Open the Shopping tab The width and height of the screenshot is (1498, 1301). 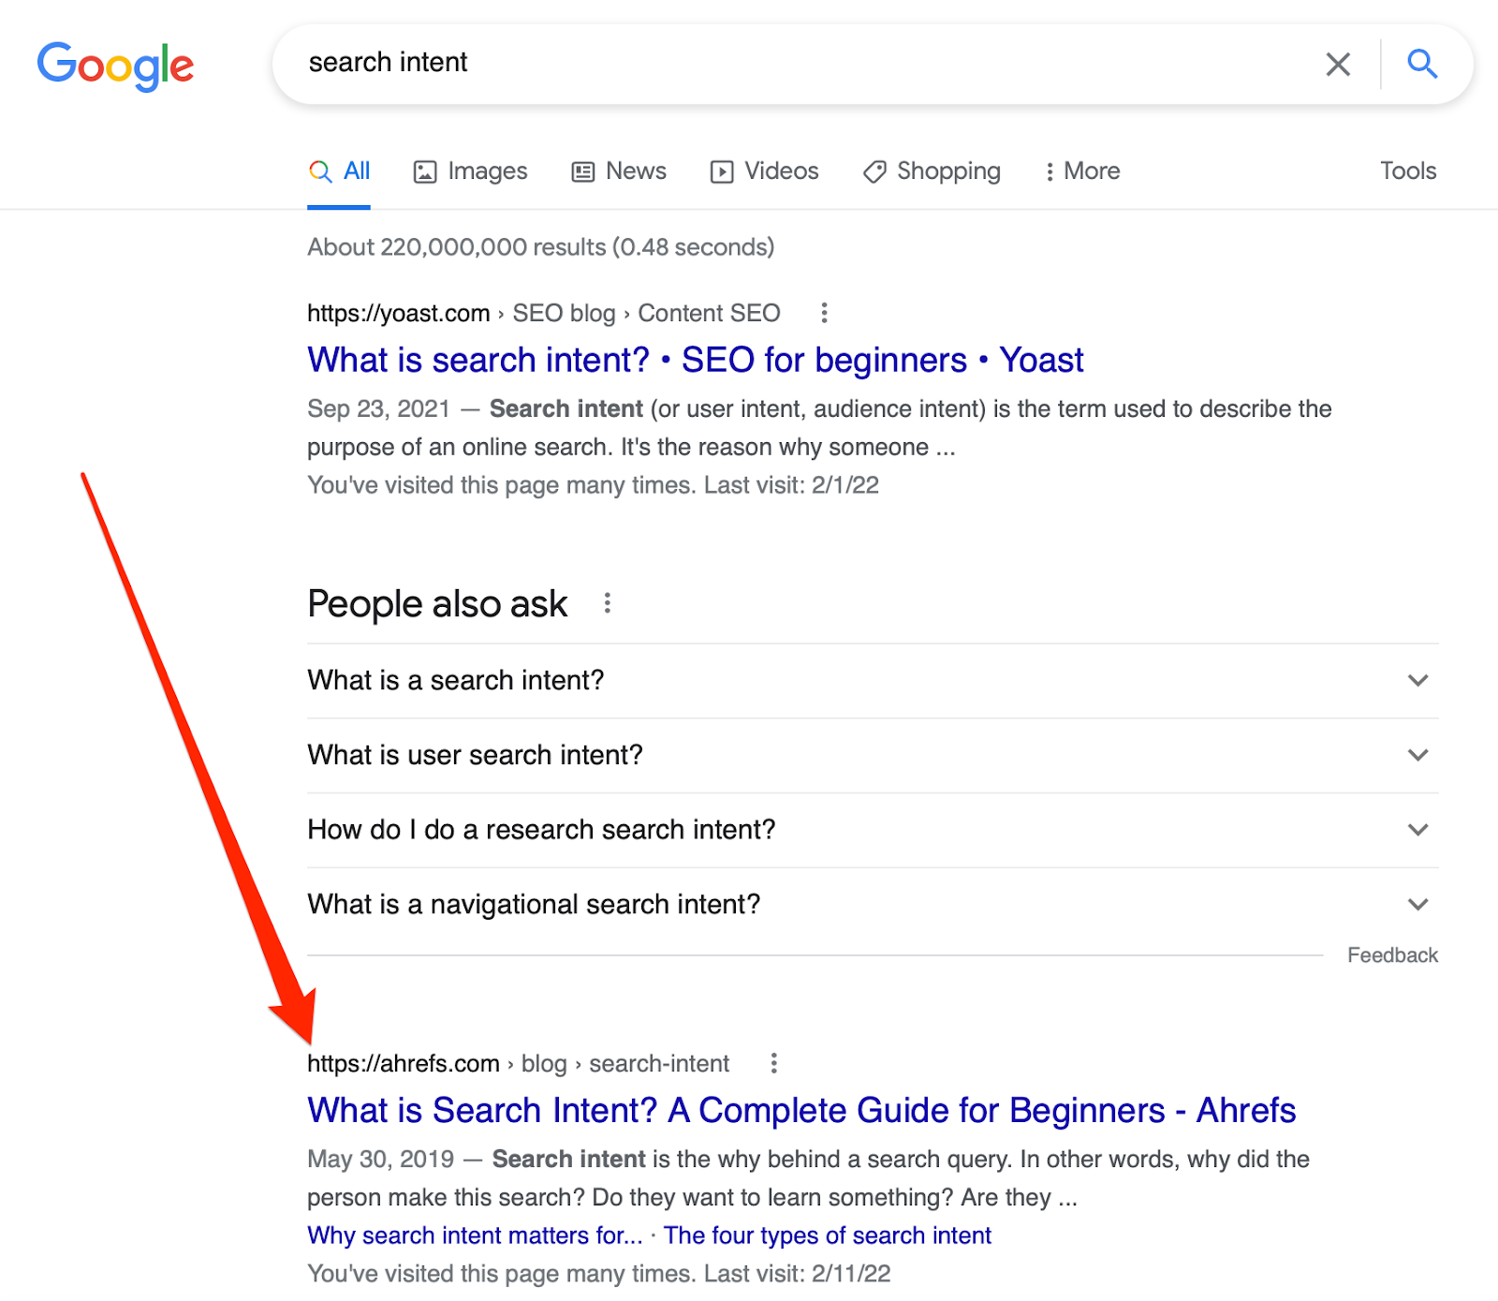click(x=932, y=171)
